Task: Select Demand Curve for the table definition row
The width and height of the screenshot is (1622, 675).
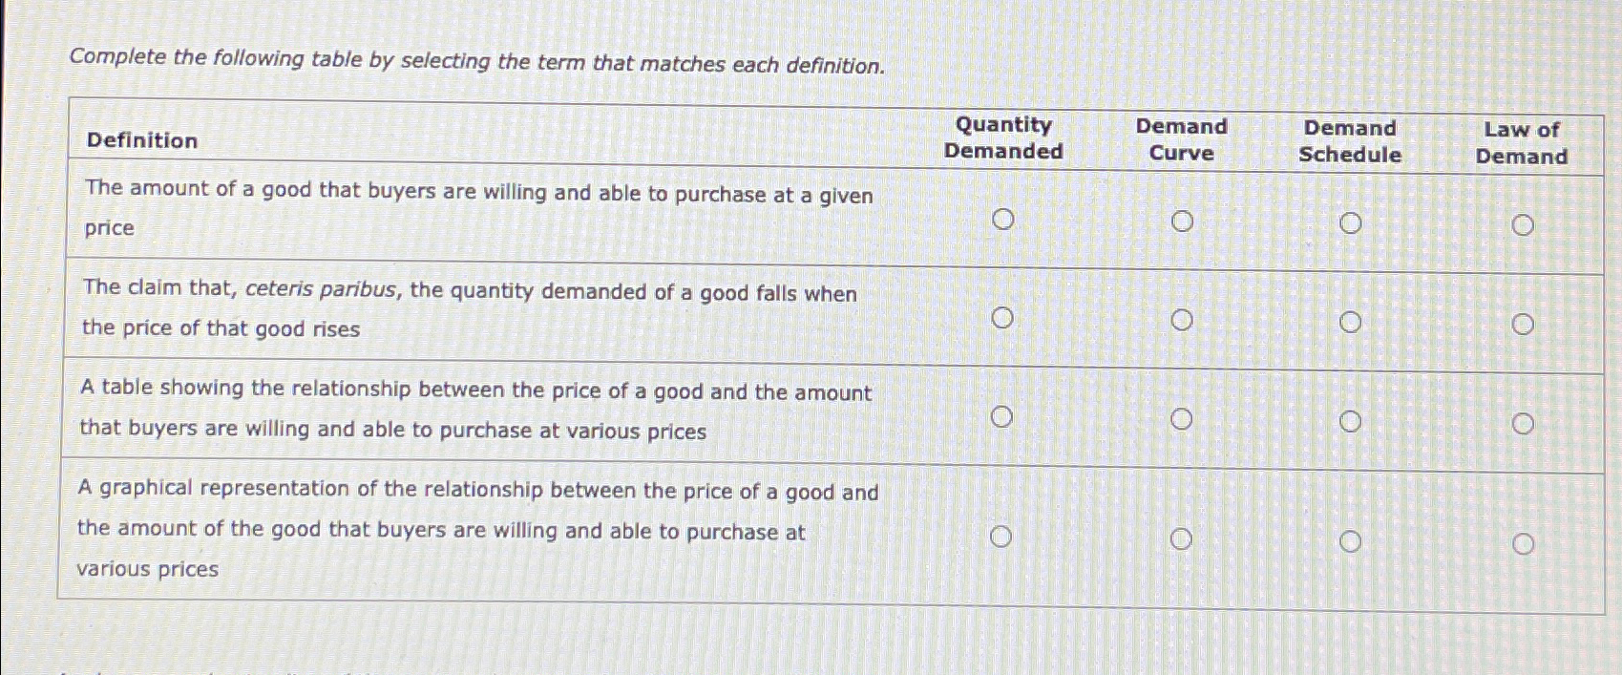Action: pos(1184,417)
